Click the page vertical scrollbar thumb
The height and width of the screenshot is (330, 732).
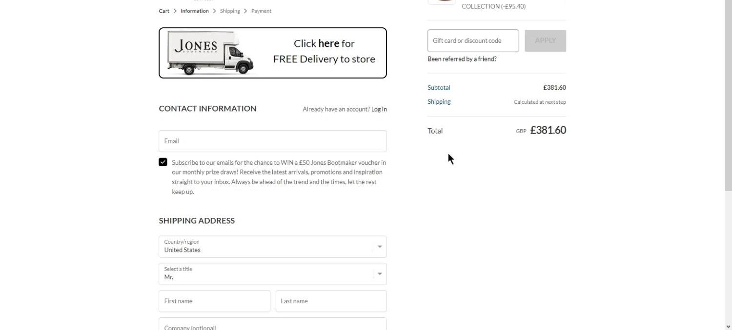pyautogui.click(x=728, y=97)
